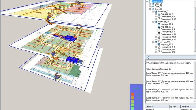Click the Ед. изм. column header
Screen dimensions: 196x110
point(175,107)
